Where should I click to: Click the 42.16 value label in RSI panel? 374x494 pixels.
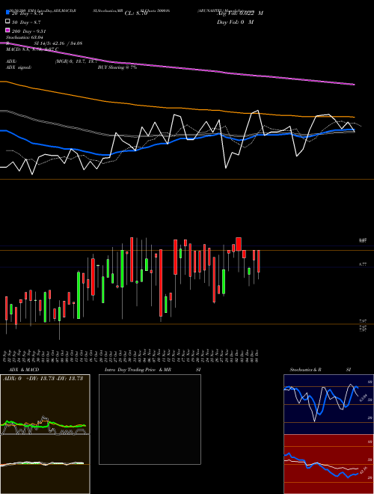click(x=364, y=470)
